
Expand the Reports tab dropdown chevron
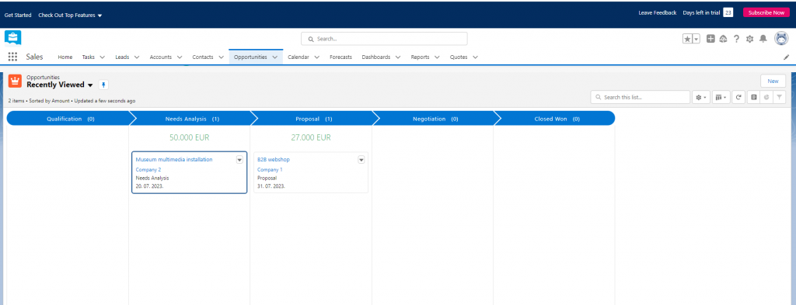[437, 57]
